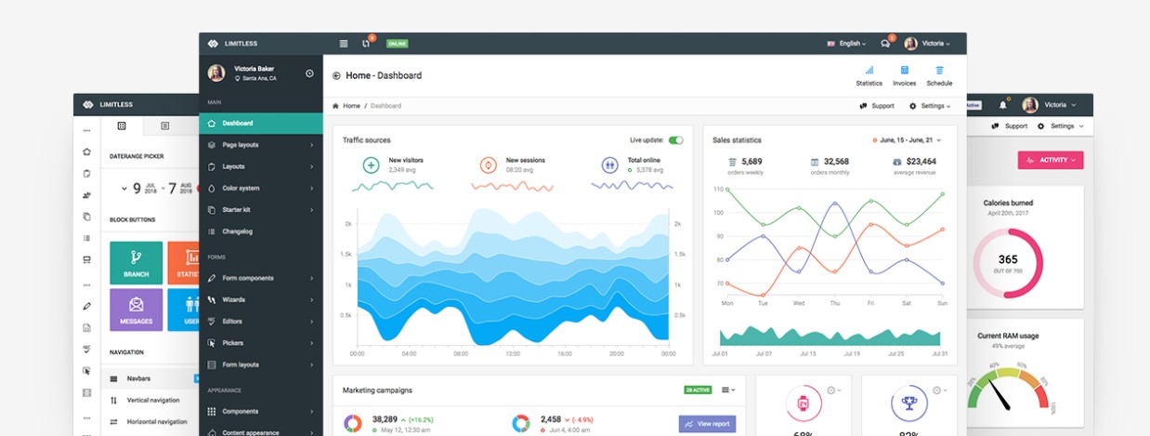Open Settings dropdown in right background window
Image resolution: width=1150 pixels, height=436 pixels.
coord(1061,126)
